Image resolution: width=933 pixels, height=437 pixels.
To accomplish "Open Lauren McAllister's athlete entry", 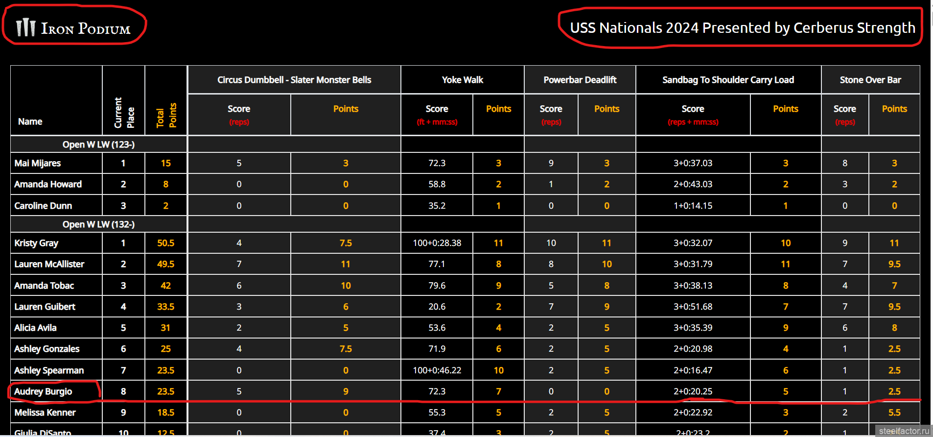I will coord(49,264).
